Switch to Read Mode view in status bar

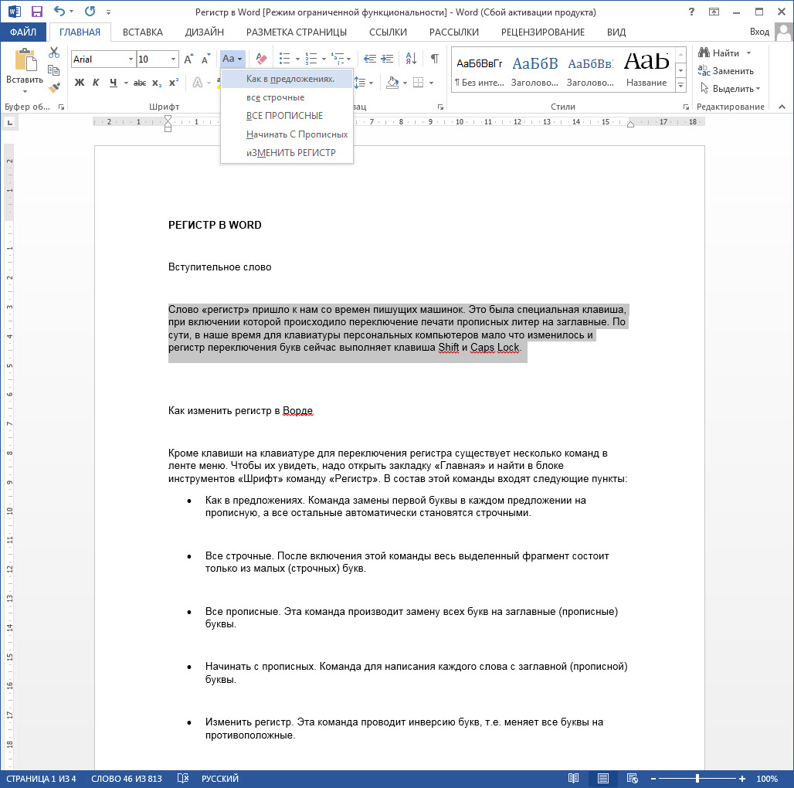coord(573,778)
